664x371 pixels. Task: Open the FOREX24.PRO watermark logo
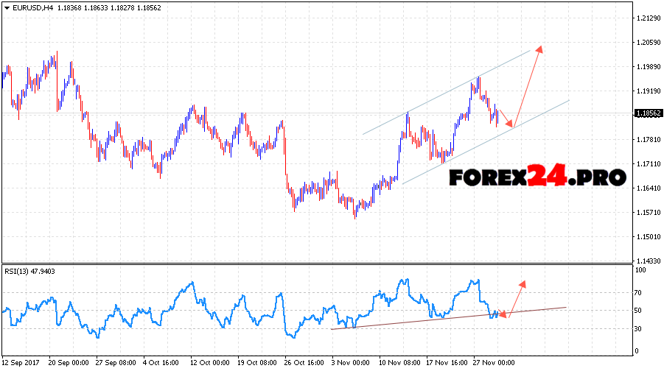point(537,177)
